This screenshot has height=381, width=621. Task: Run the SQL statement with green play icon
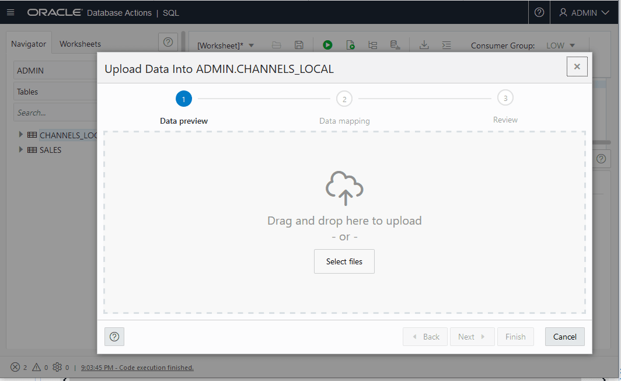327,45
